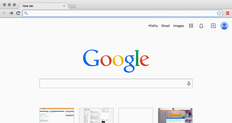Viewport: 232px width, 123px height.
Task: Select the New tab tab
Action: click(43, 6)
